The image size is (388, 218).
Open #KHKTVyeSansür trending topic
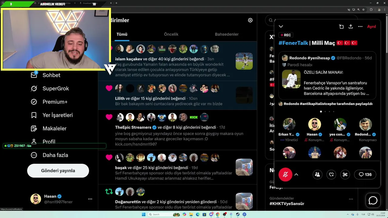click(287, 204)
